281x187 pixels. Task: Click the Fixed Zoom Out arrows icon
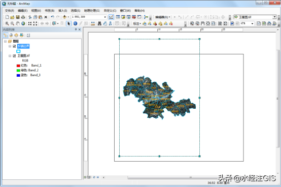pyautogui.click(x=36, y=23)
